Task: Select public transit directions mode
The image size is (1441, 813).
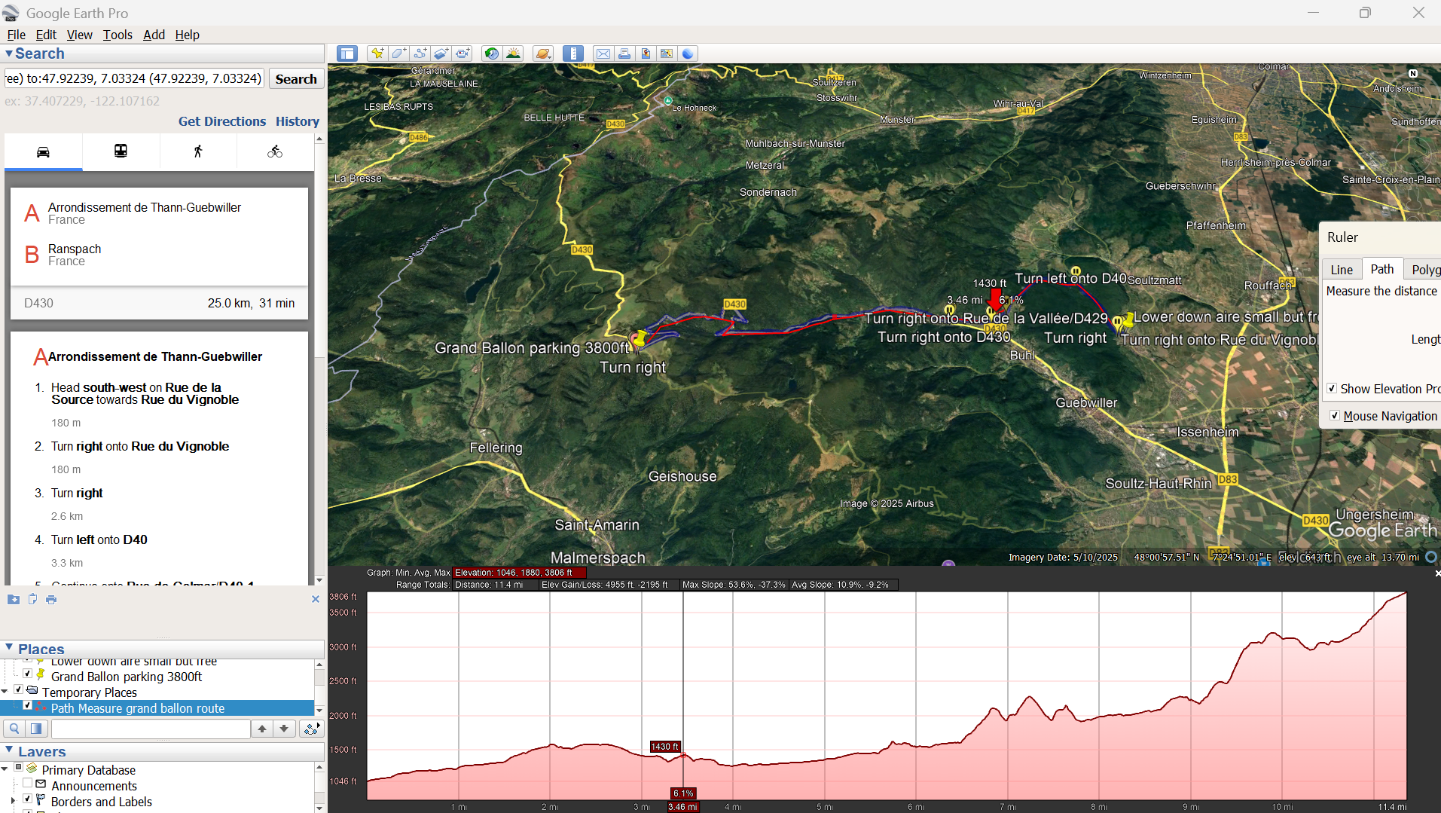Action: point(121,151)
